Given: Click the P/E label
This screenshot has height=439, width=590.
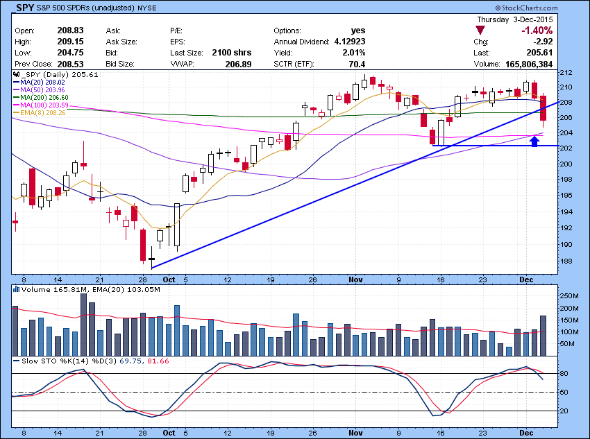Looking at the screenshot, I should [176, 31].
